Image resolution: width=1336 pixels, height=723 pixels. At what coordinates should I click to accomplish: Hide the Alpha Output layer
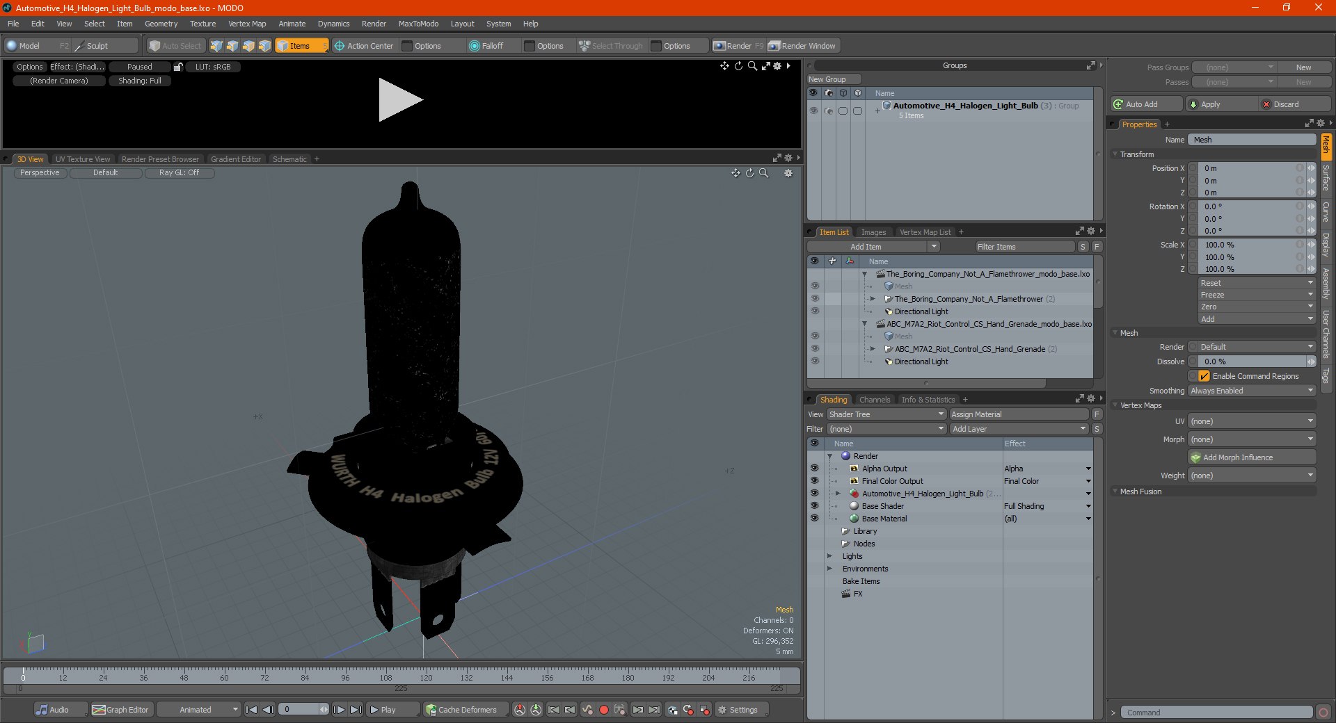814,469
